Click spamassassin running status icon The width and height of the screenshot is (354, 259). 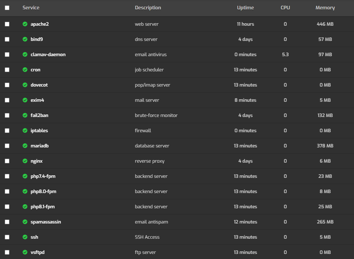(x=25, y=222)
